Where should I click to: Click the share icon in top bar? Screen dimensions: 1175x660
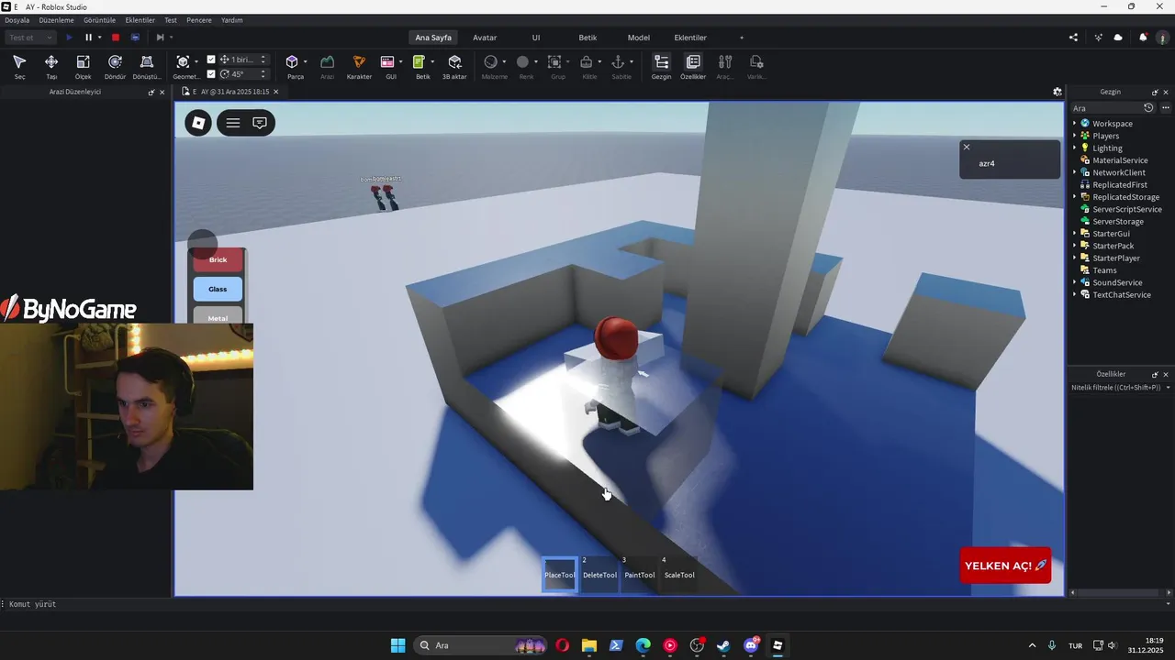(1074, 38)
